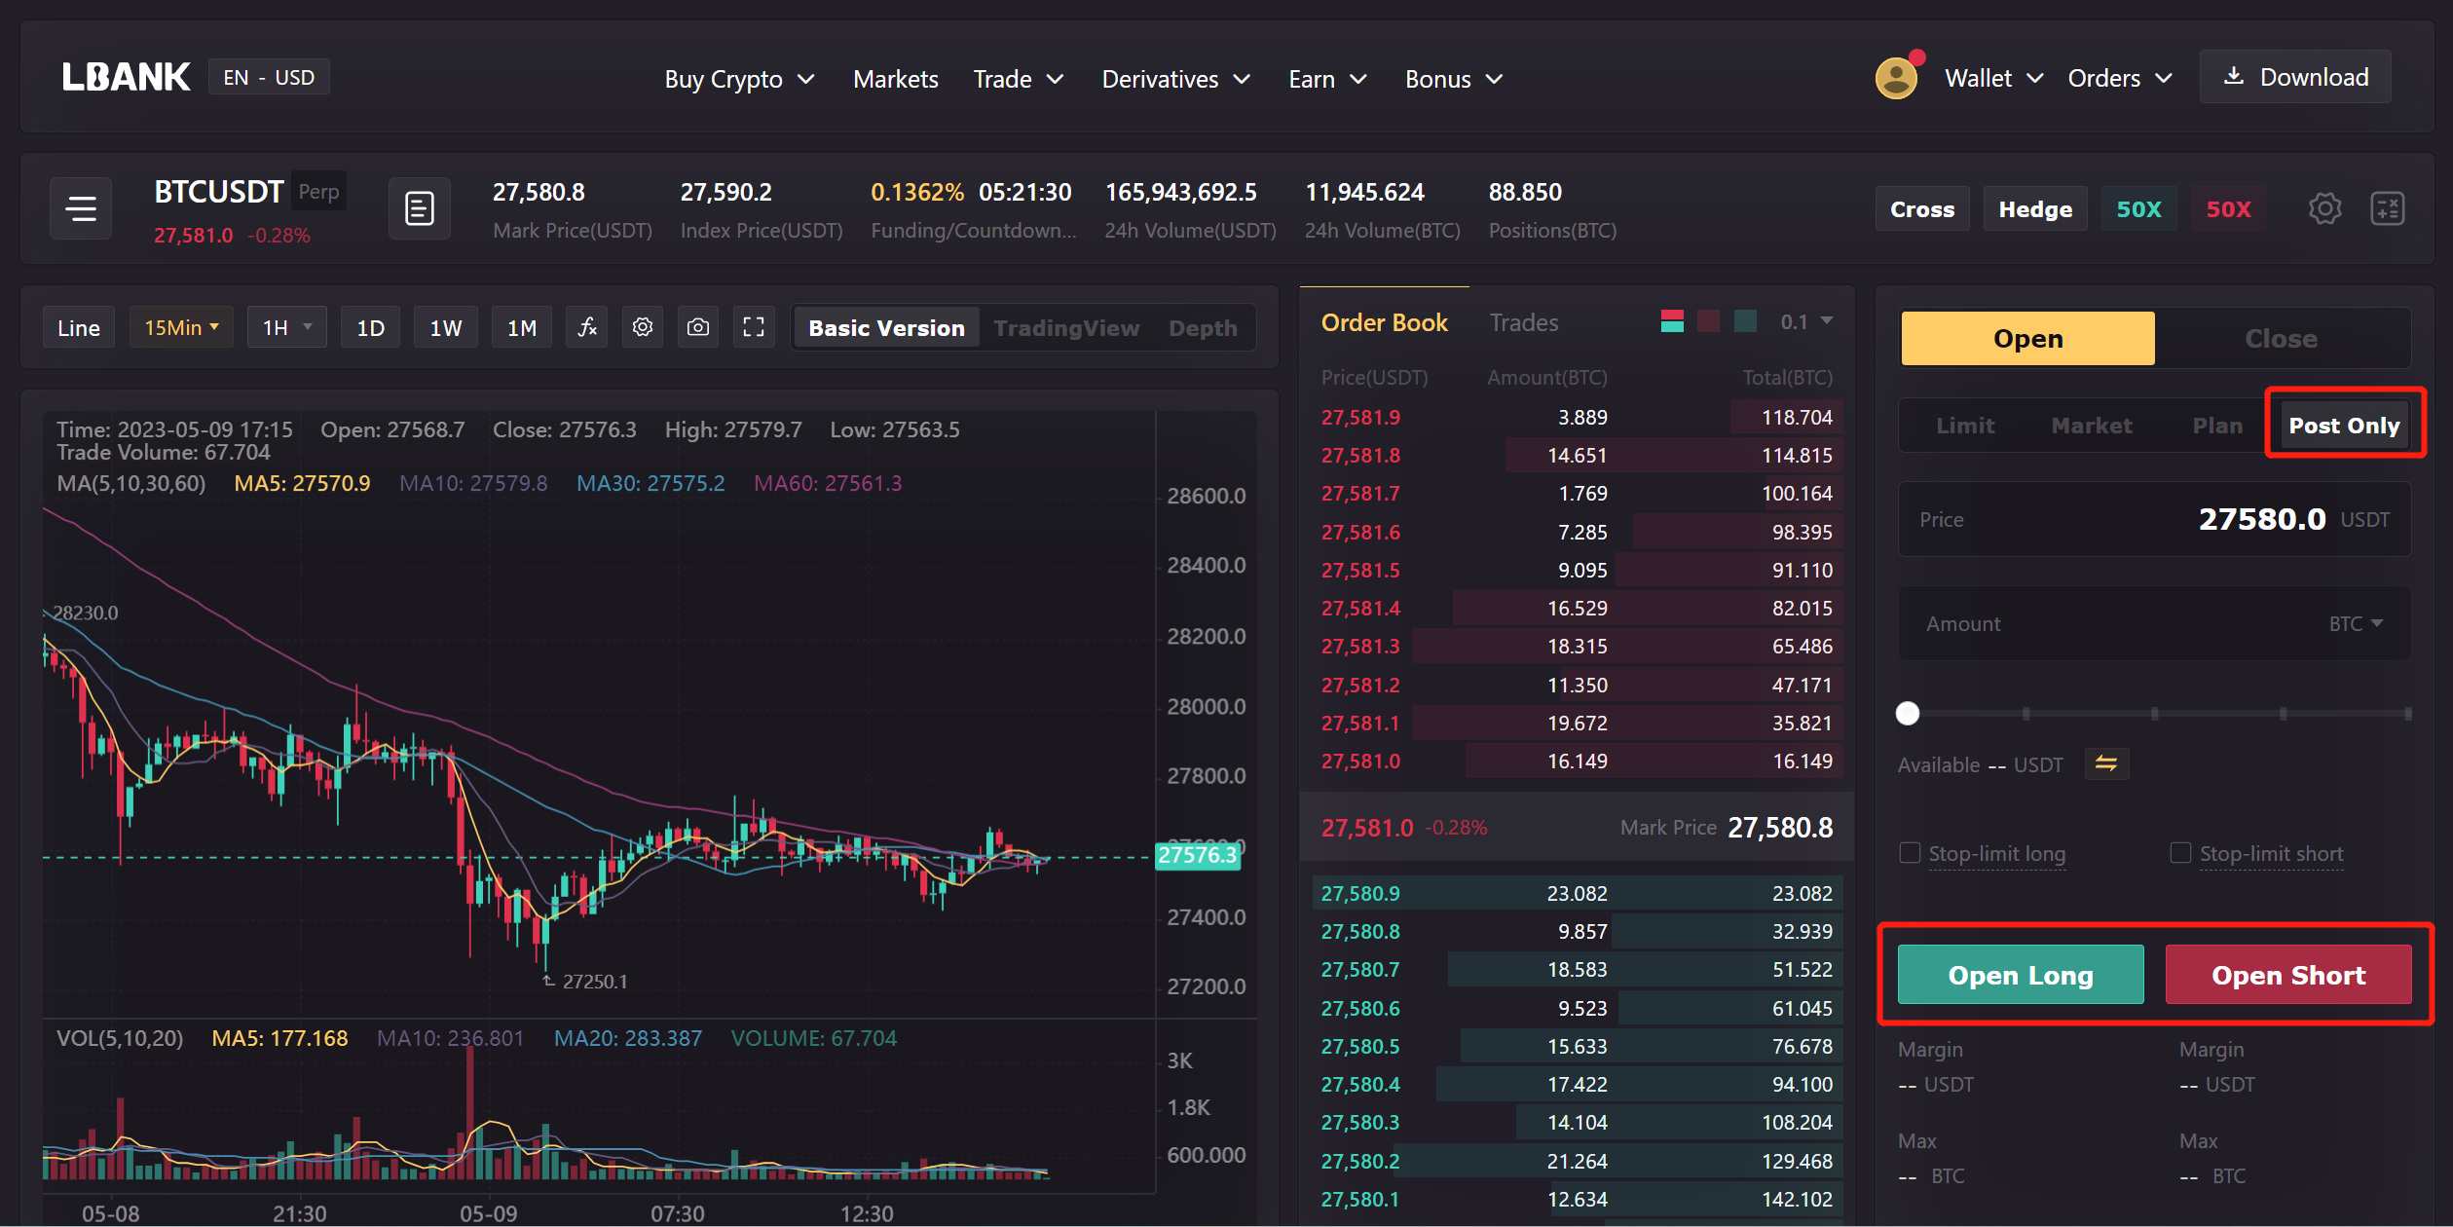Expand Orders dropdown
The image size is (2453, 1227).
pos(2119,78)
